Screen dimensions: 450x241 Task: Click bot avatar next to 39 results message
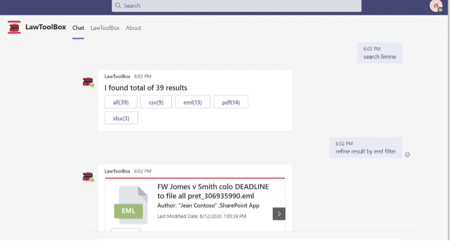[88, 82]
